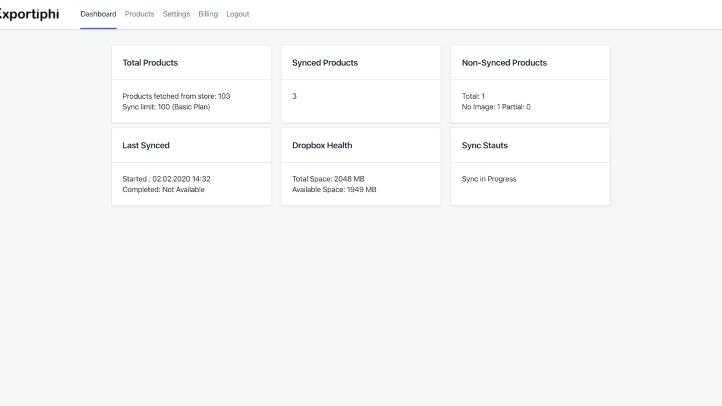Click 'Total Space: 2048 MB' line

(x=328, y=179)
